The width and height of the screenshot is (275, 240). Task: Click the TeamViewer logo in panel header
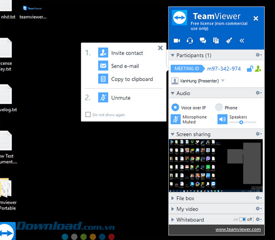tap(179, 18)
